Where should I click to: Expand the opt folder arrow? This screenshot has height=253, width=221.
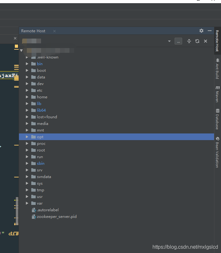coord(27,137)
